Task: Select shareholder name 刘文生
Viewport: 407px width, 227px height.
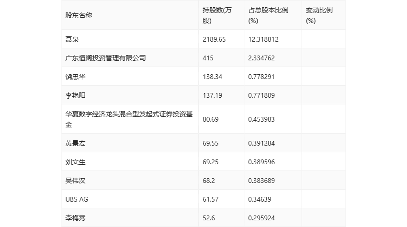Action: 75,162
